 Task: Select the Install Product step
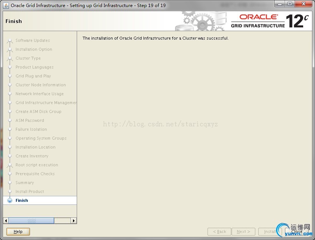[30, 191]
